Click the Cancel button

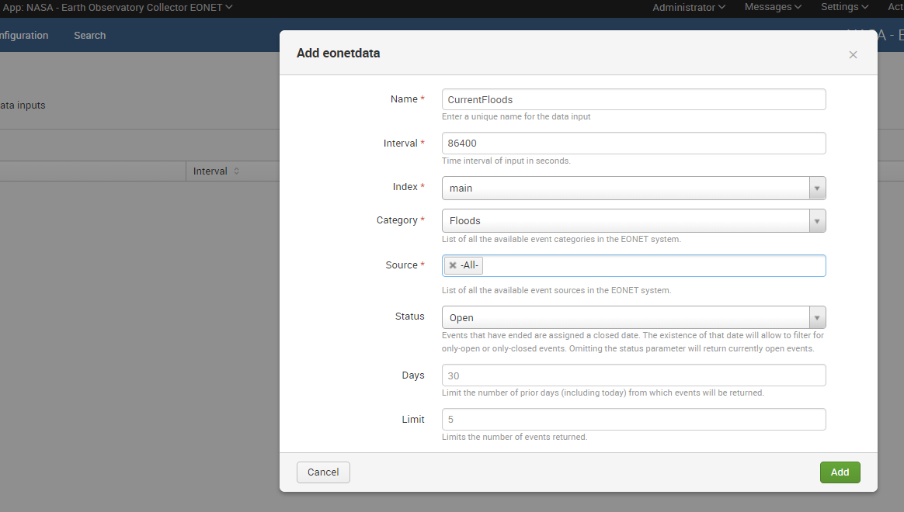[x=323, y=472]
